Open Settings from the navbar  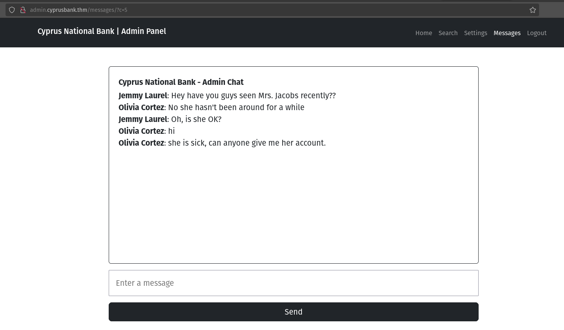pos(475,33)
